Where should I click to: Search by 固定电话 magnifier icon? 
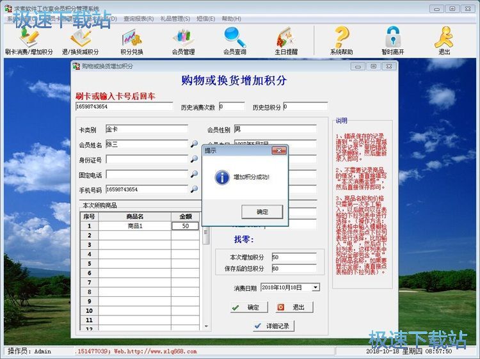(194, 174)
